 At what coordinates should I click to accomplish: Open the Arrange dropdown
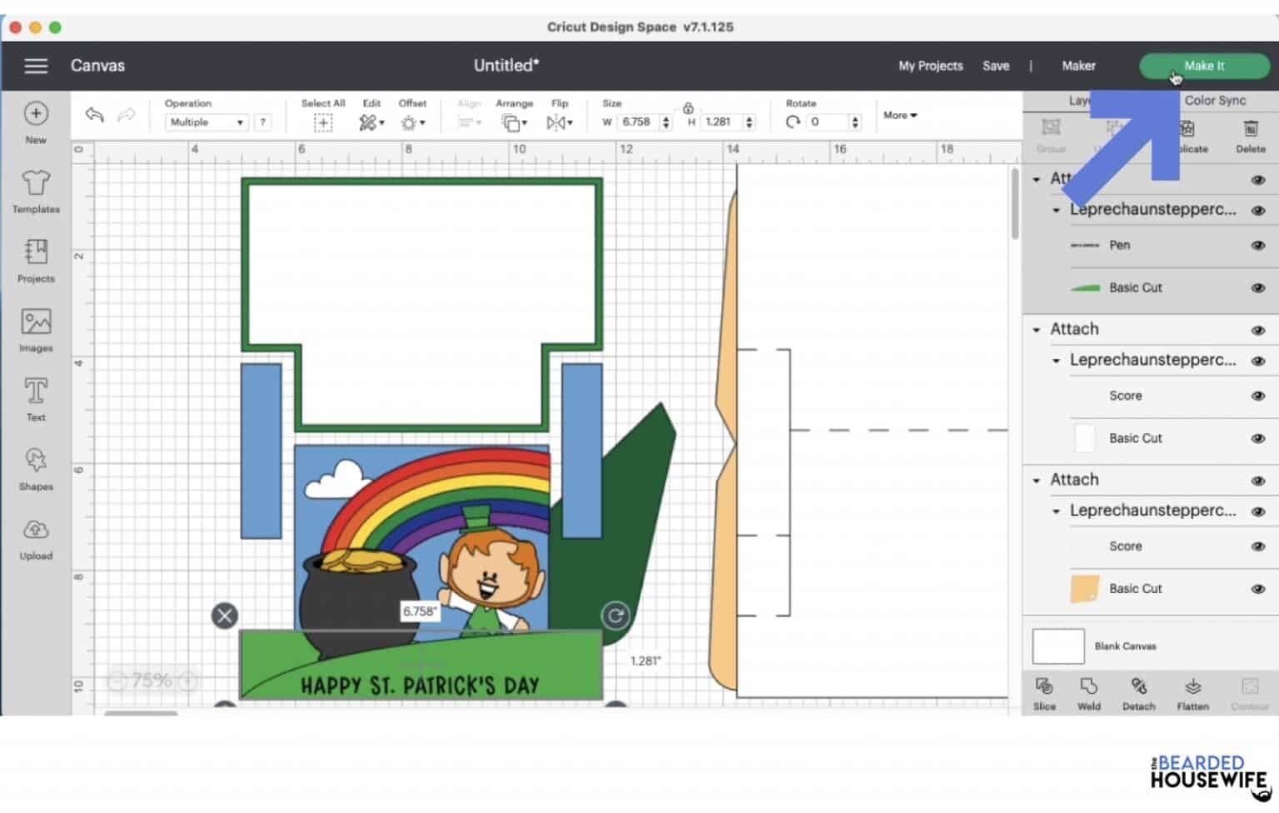(514, 122)
